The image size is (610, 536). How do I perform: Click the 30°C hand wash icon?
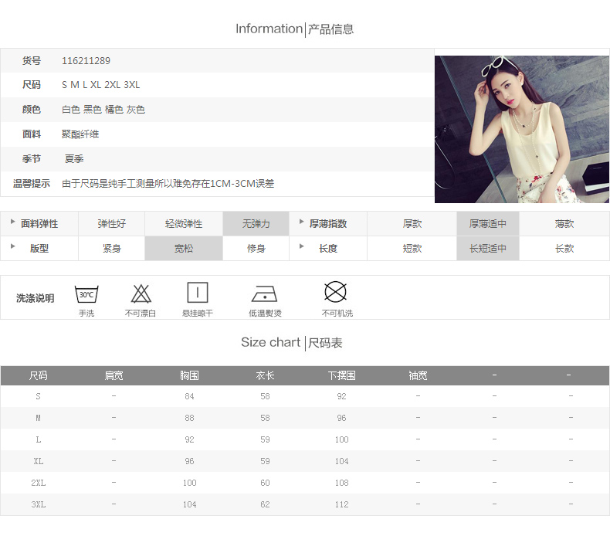(x=86, y=293)
